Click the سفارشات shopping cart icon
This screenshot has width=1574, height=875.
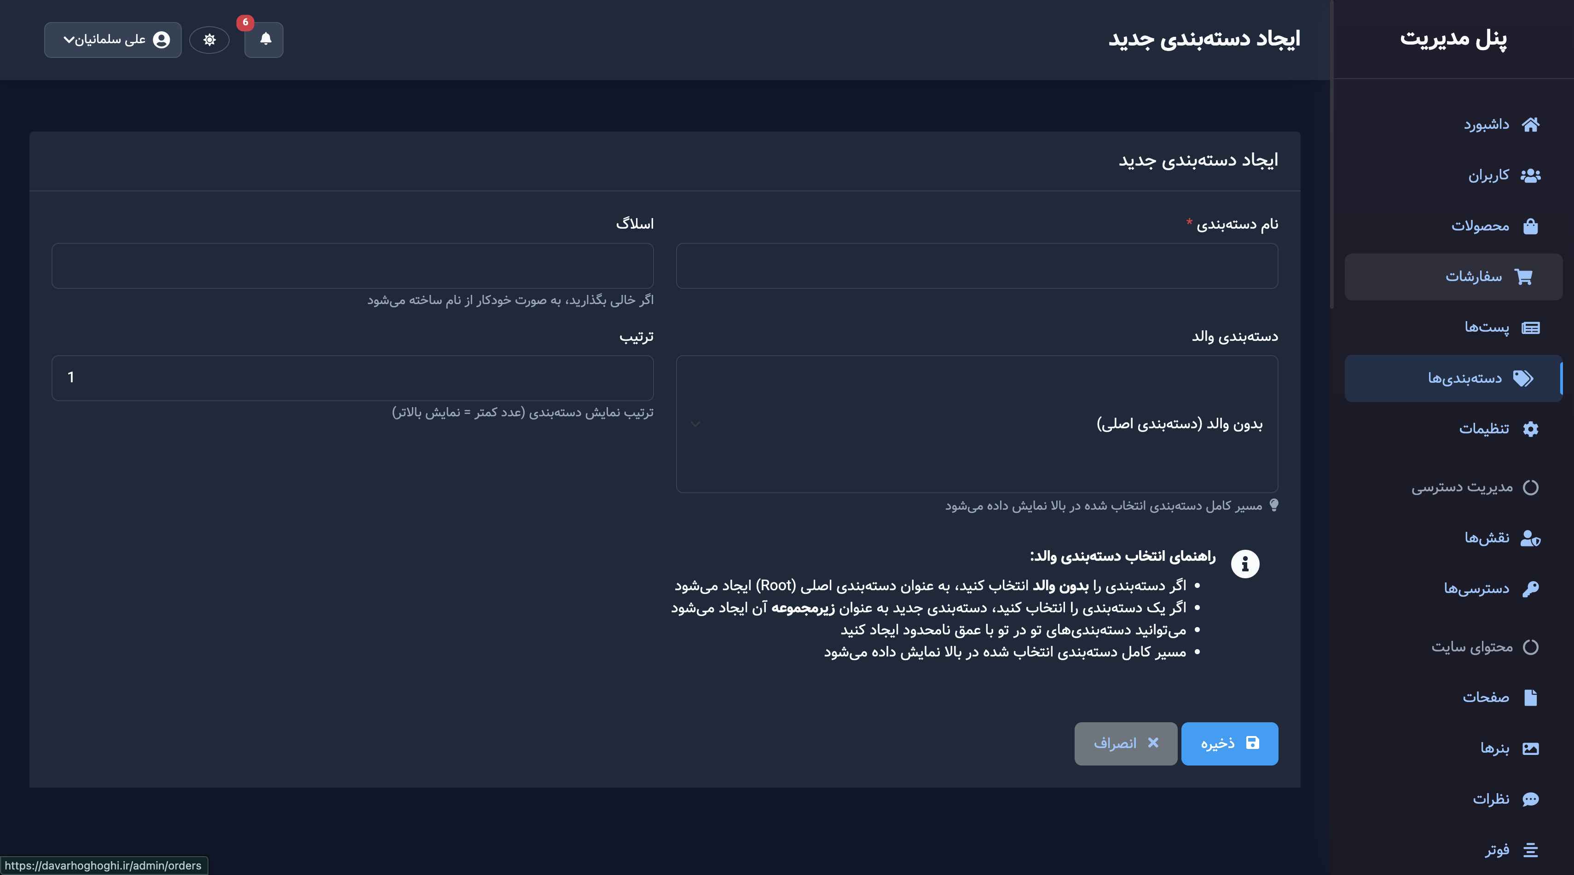(1524, 276)
